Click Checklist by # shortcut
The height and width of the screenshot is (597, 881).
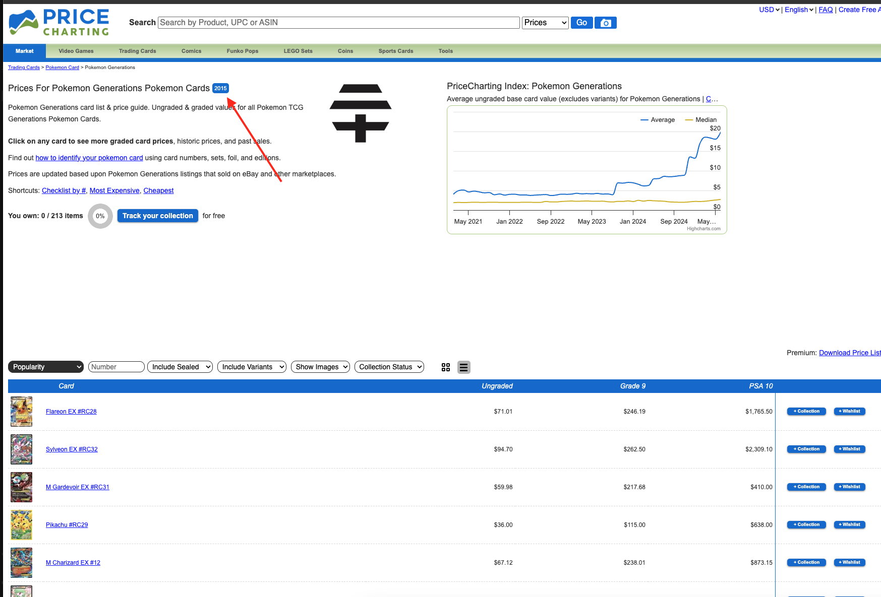[64, 190]
